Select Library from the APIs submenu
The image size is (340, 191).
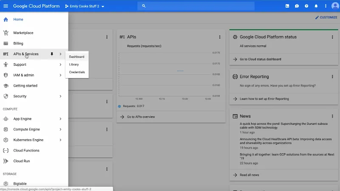74,65
